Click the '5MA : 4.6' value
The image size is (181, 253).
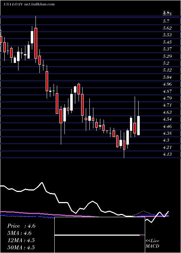pos(20,233)
